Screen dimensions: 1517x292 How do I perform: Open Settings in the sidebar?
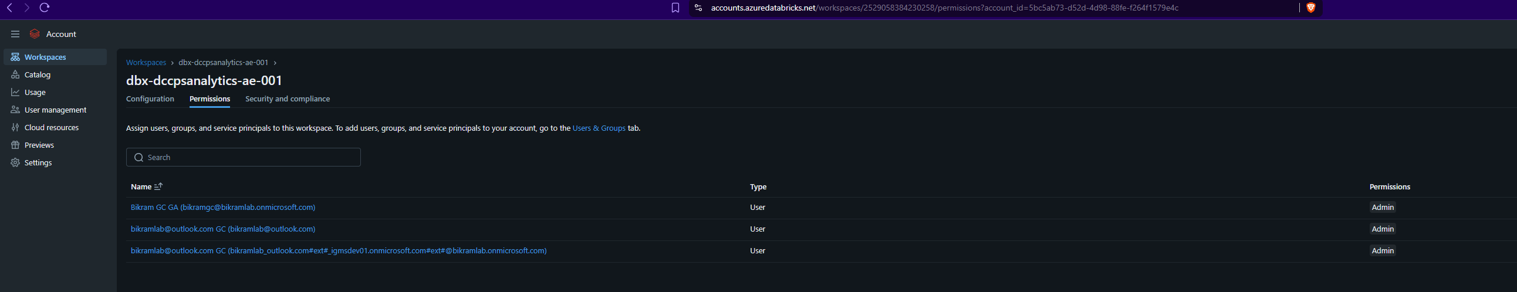tap(55, 162)
